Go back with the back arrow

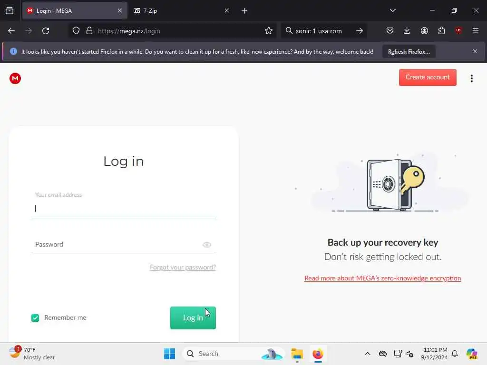pos(11,31)
